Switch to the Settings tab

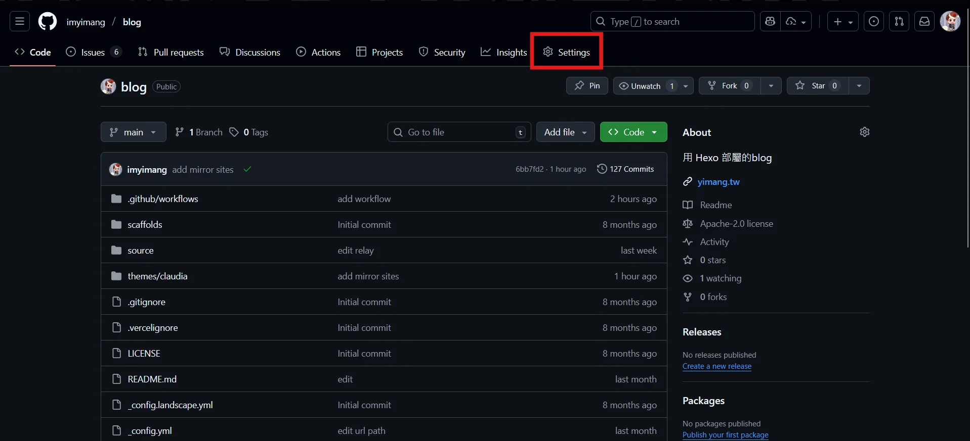pos(567,52)
